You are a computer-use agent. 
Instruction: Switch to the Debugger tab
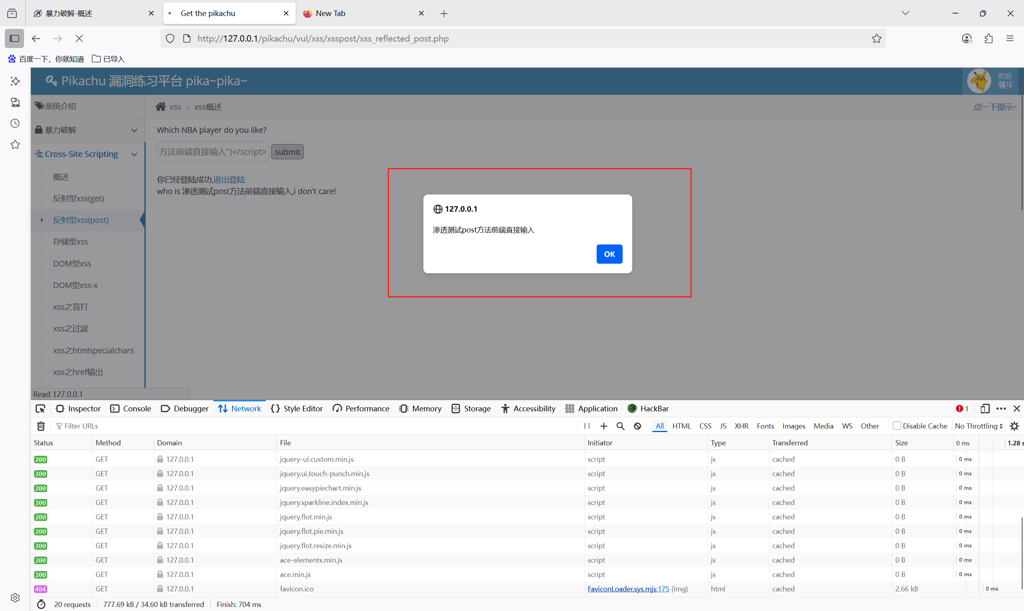(x=184, y=409)
